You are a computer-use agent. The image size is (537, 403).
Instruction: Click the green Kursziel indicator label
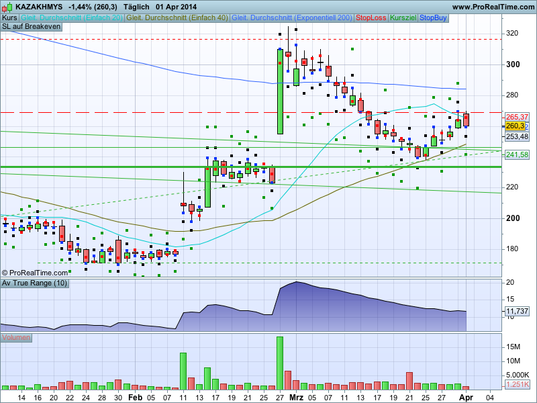[403, 17]
